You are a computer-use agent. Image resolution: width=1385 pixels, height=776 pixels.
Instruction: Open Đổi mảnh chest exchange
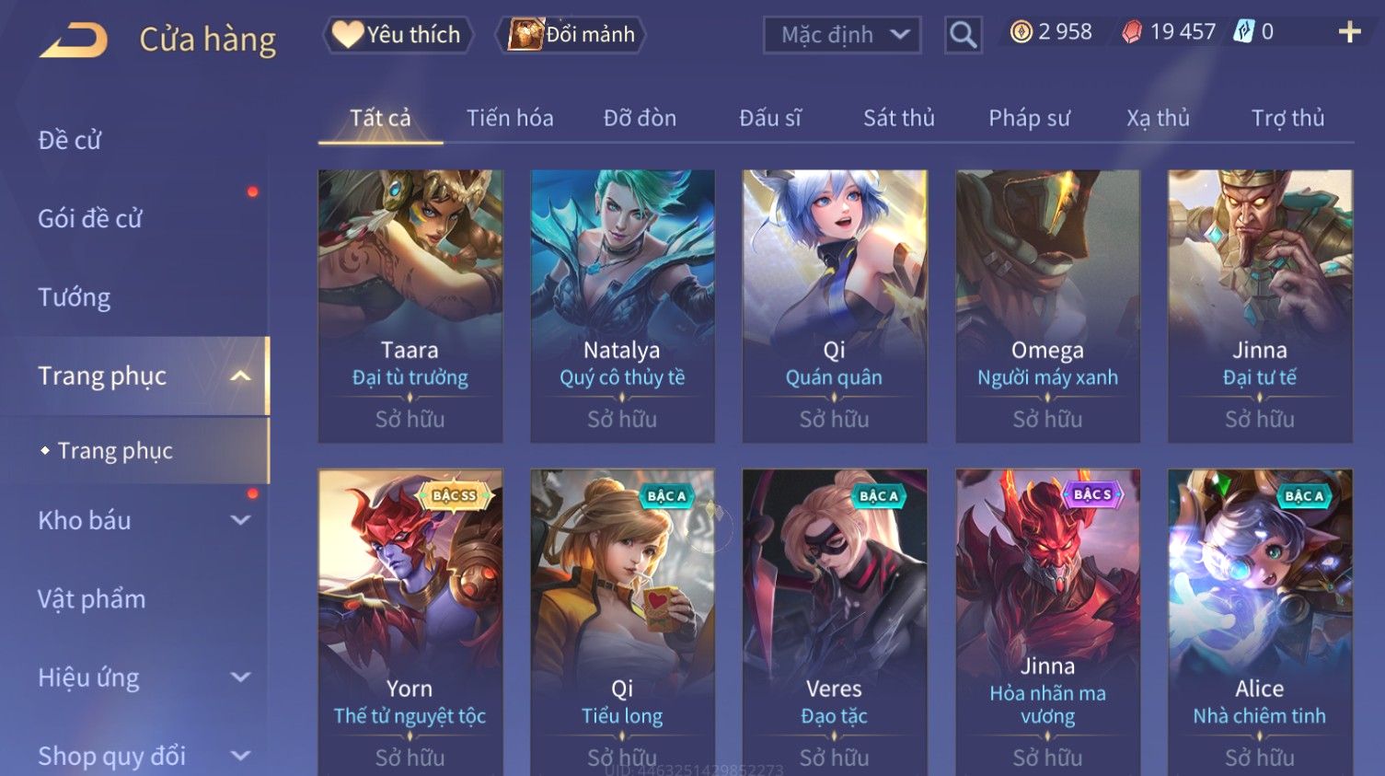coord(571,35)
